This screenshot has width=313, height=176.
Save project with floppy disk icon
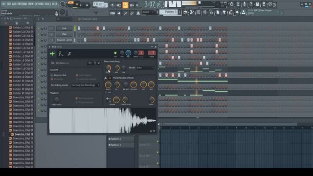pos(257,4)
